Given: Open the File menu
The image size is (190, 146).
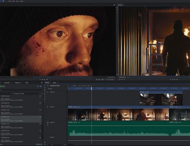Looking at the screenshot, I should [x=10, y=1].
